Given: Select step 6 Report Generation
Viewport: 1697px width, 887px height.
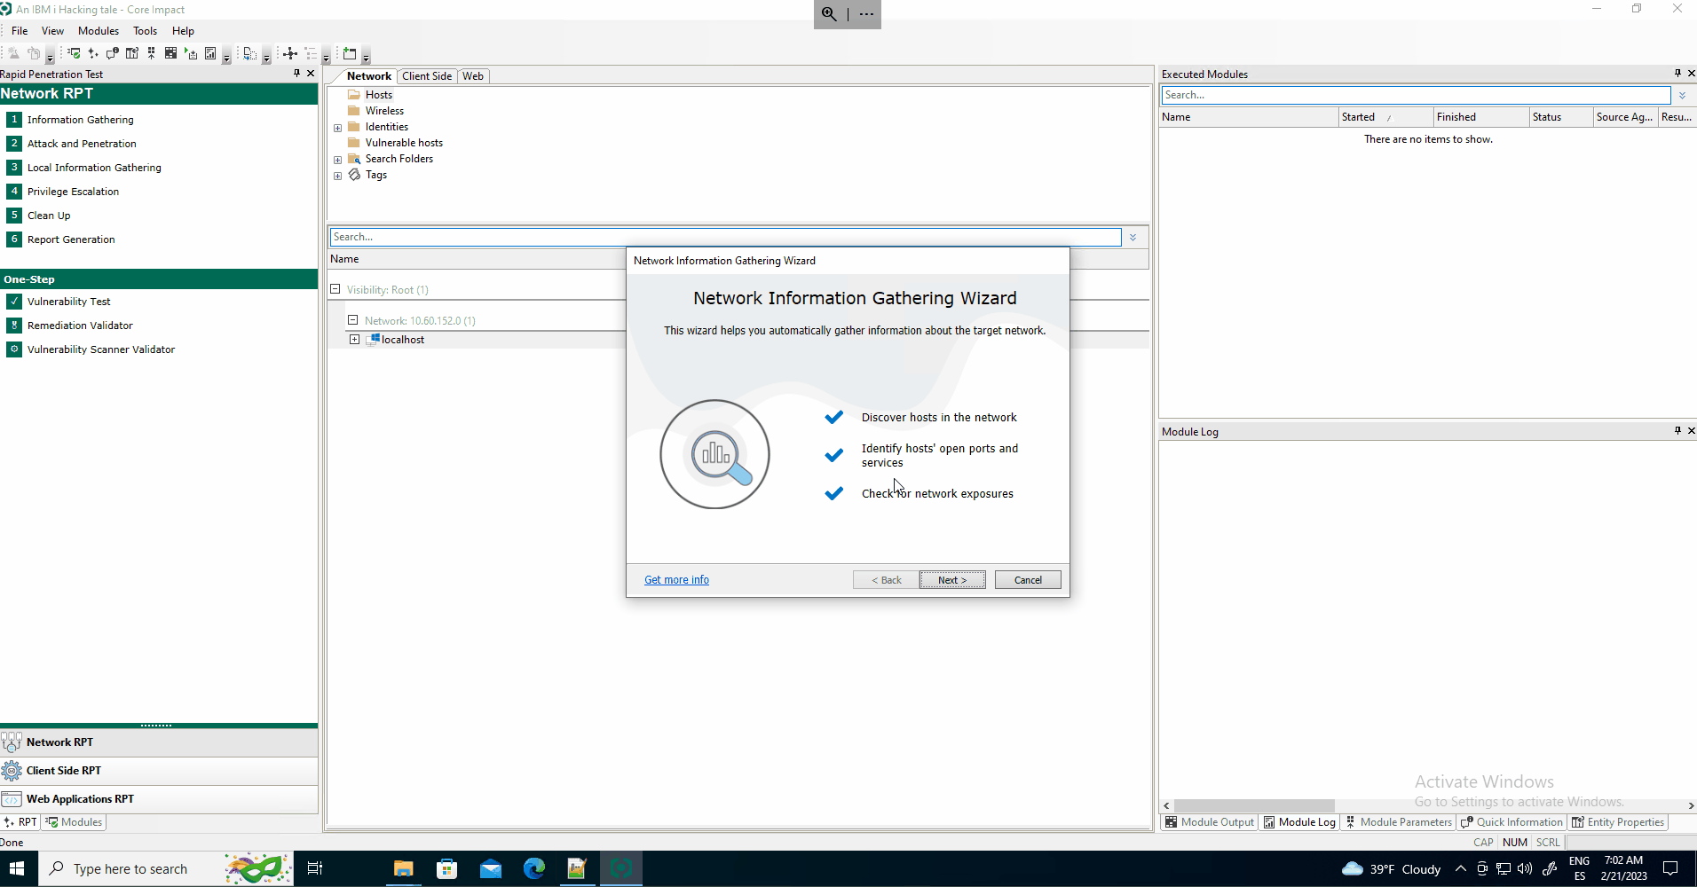Looking at the screenshot, I should [x=62, y=239].
